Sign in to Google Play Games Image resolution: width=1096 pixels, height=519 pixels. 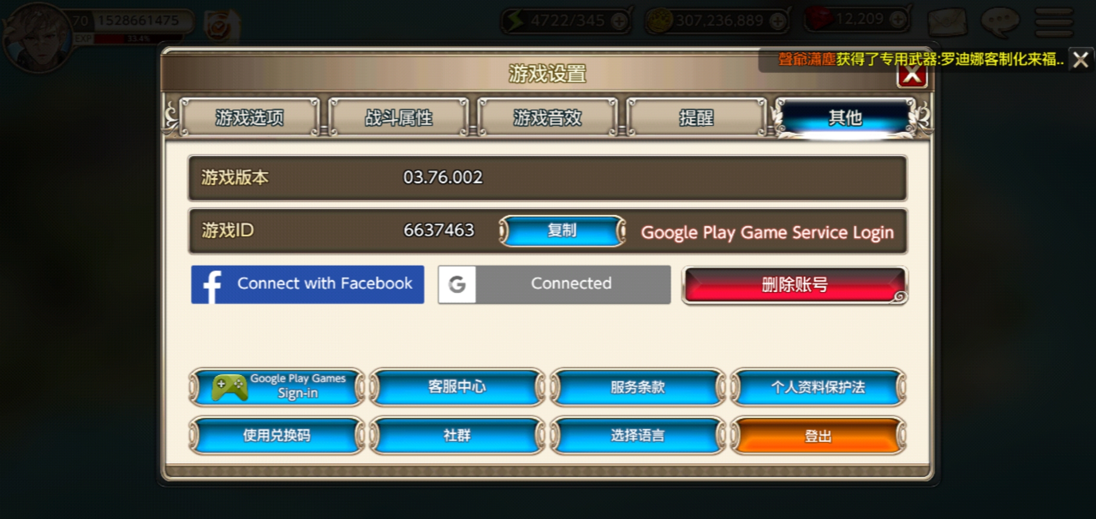pyautogui.click(x=277, y=387)
